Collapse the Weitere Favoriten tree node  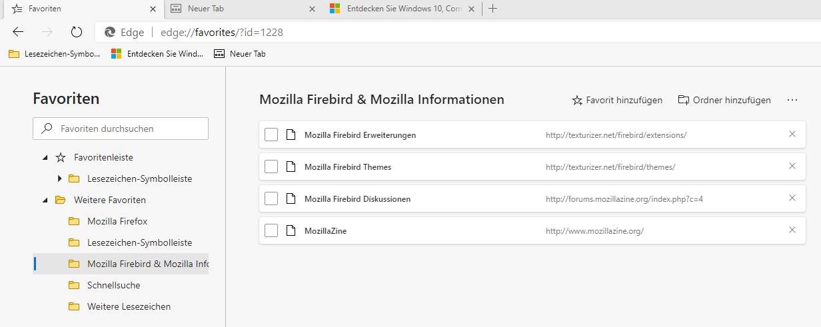coord(45,200)
